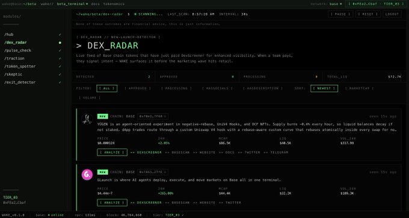
Task: Select the ALL filter
Action: click(106, 89)
